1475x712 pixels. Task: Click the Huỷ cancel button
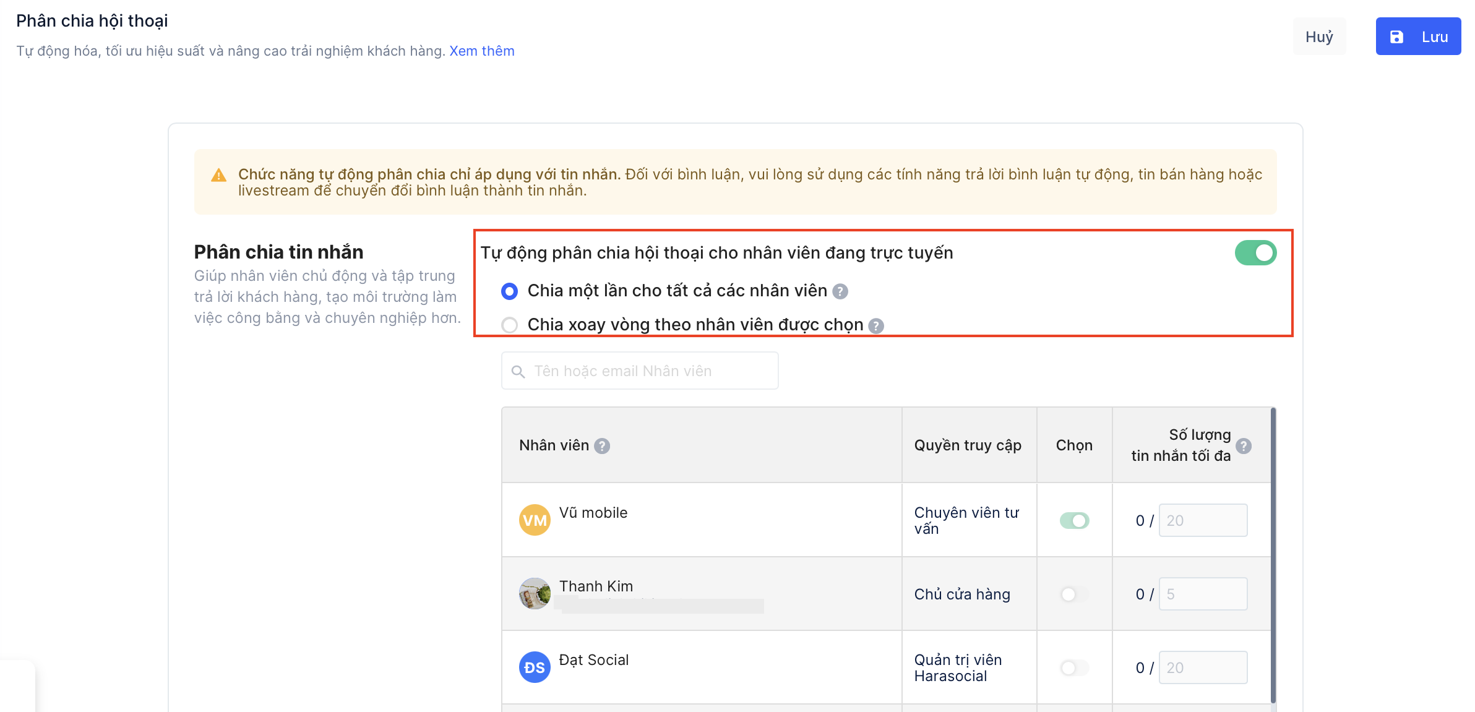(1318, 36)
